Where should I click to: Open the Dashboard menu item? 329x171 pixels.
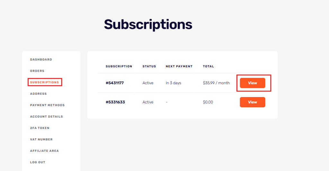pos(41,60)
